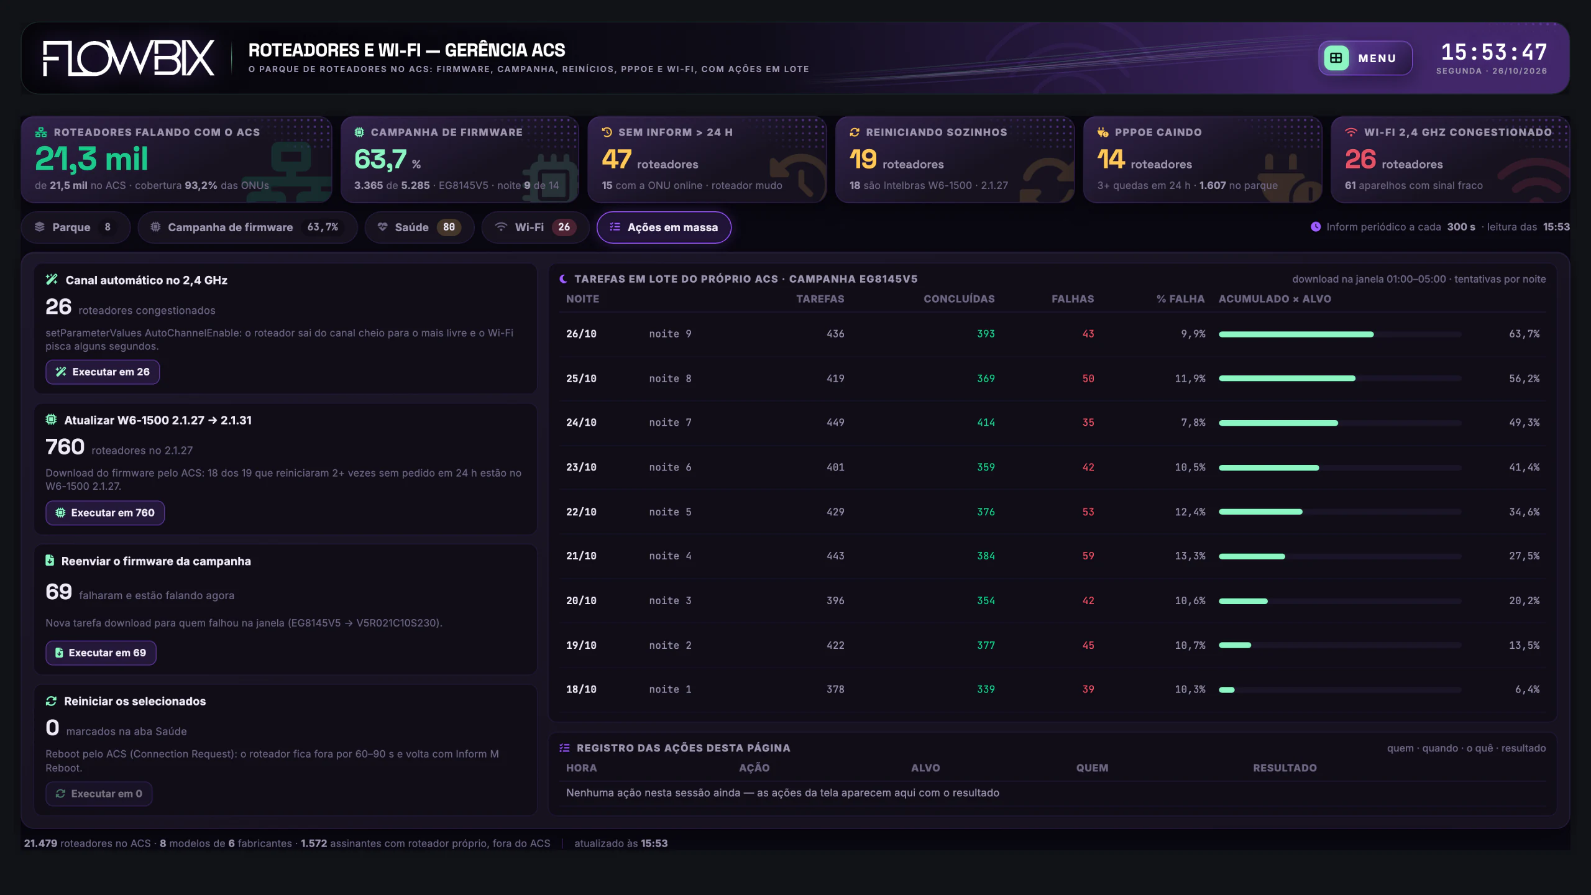
Task: Click the chip icon beside Atualizar W6-1500
Action: click(51, 420)
